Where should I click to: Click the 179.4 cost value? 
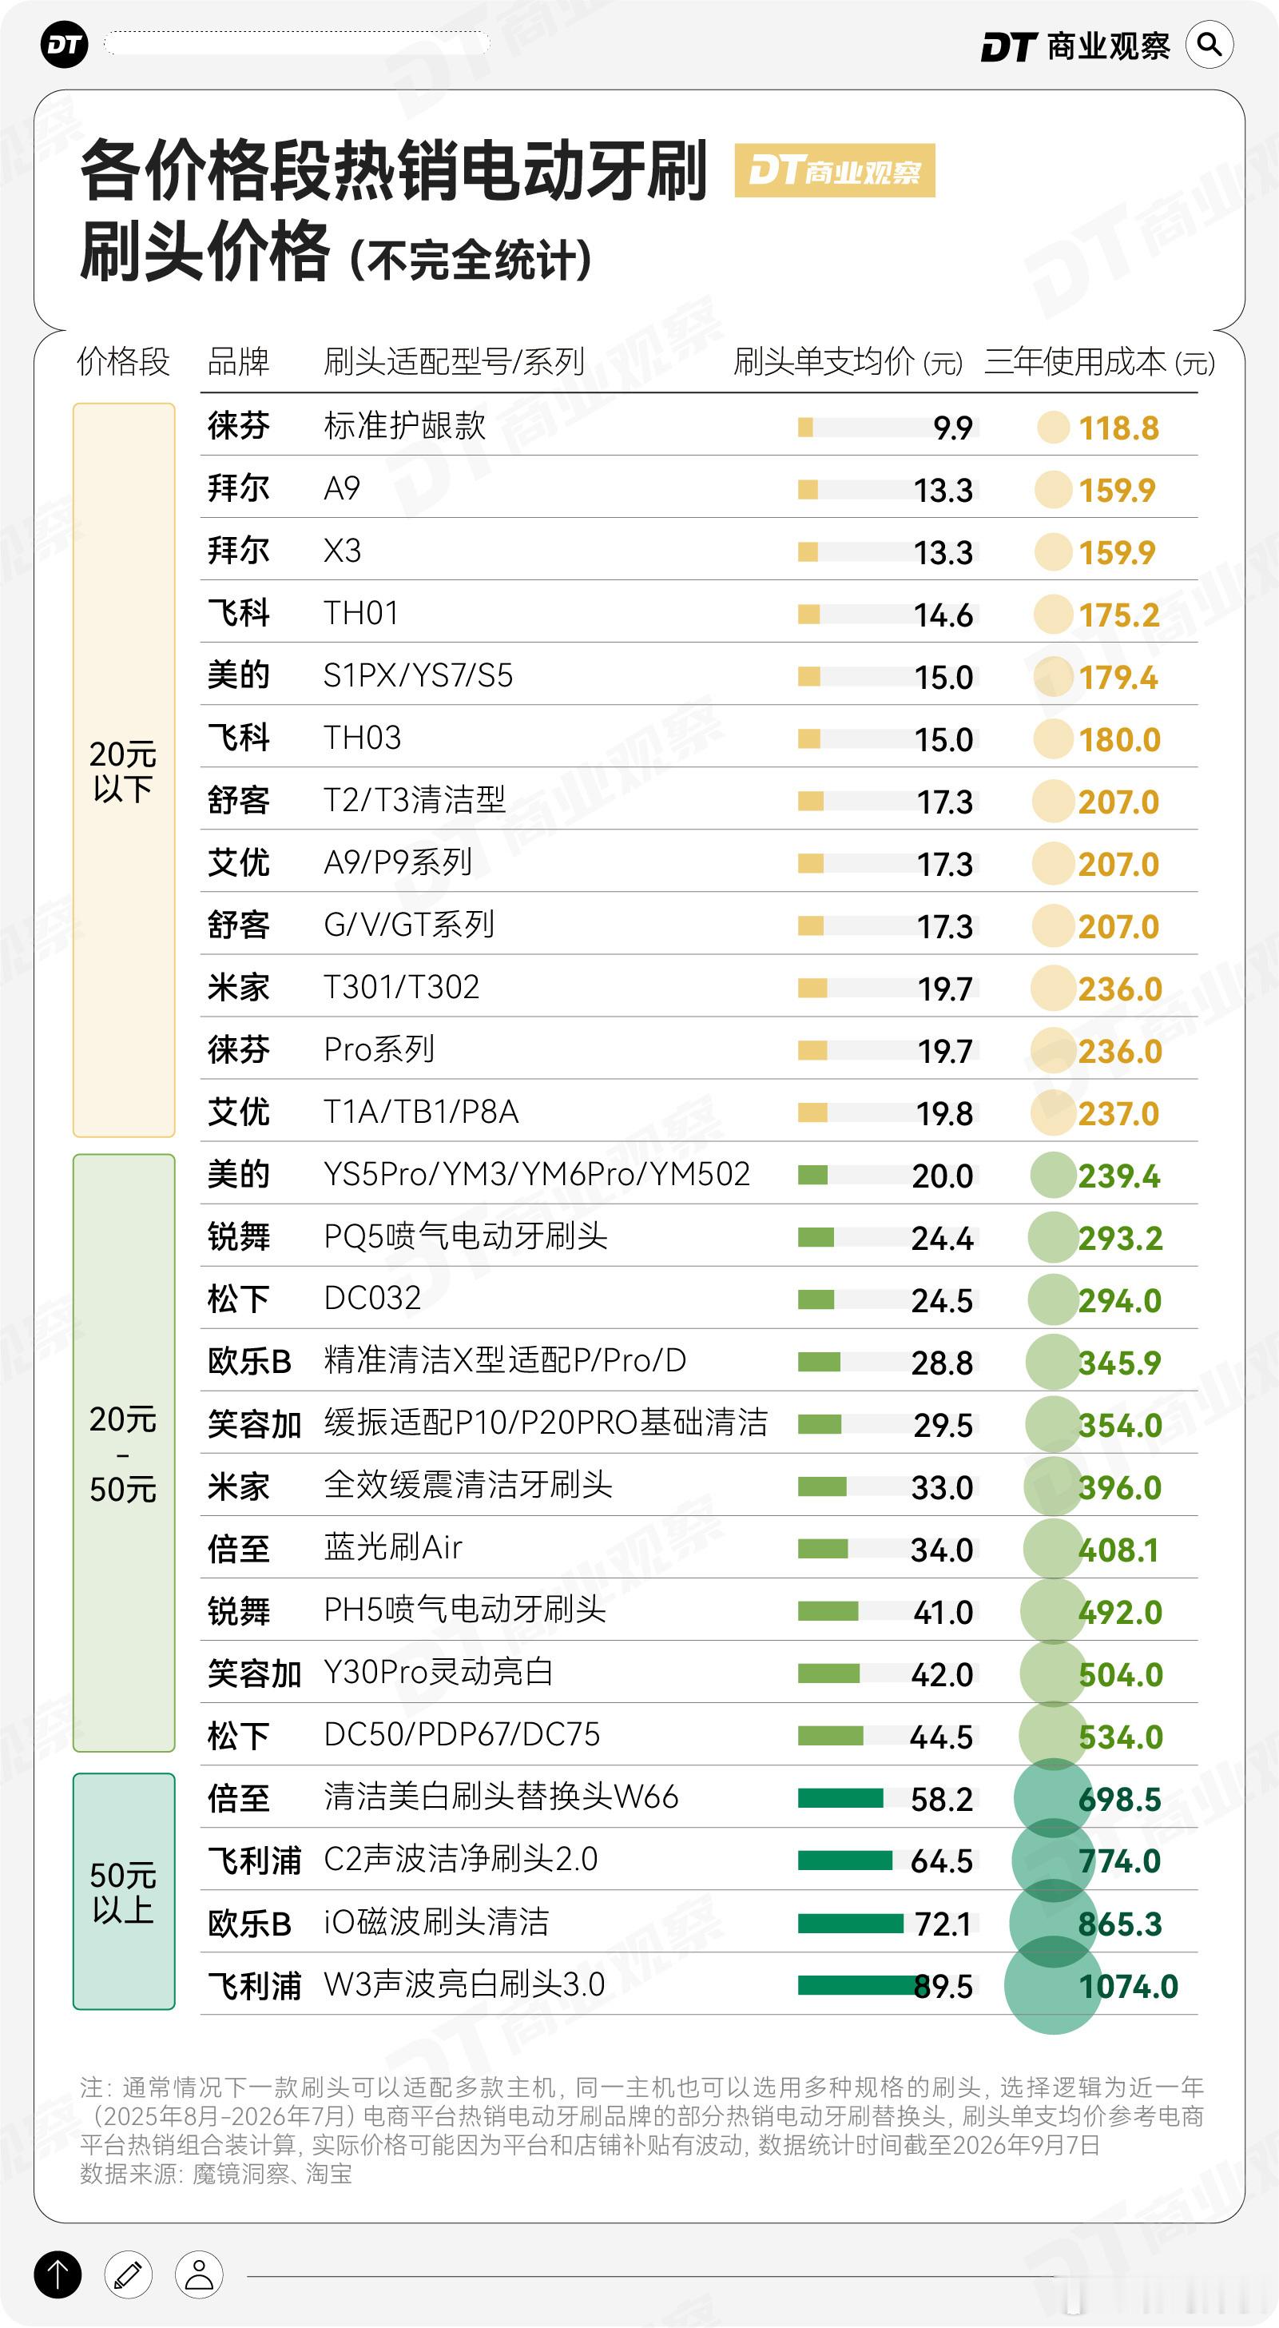click(x=1118, y=678)
